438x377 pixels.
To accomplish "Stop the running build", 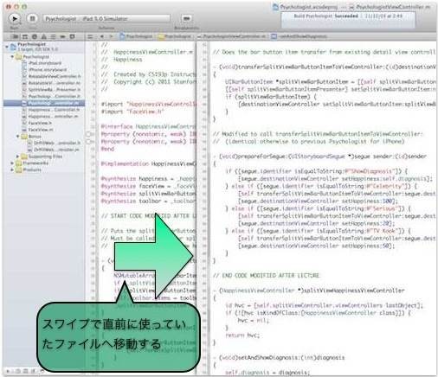I will click(x=32, y=19).
